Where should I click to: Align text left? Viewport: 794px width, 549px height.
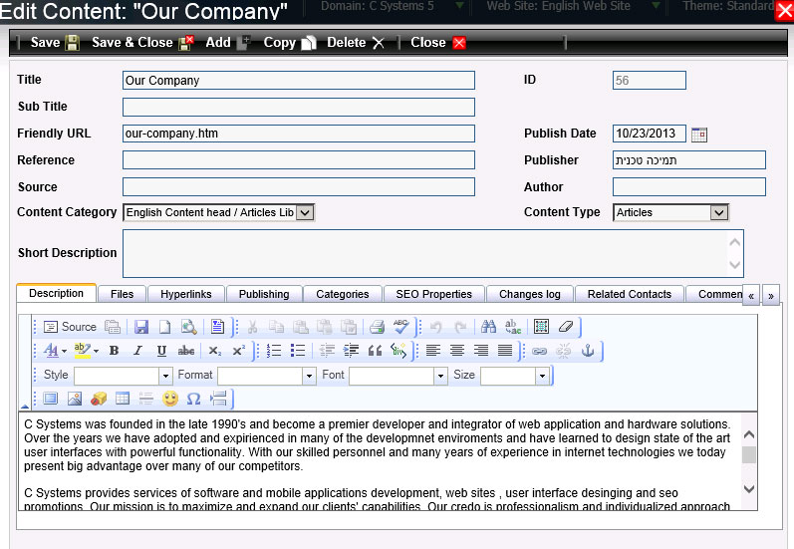433,351
